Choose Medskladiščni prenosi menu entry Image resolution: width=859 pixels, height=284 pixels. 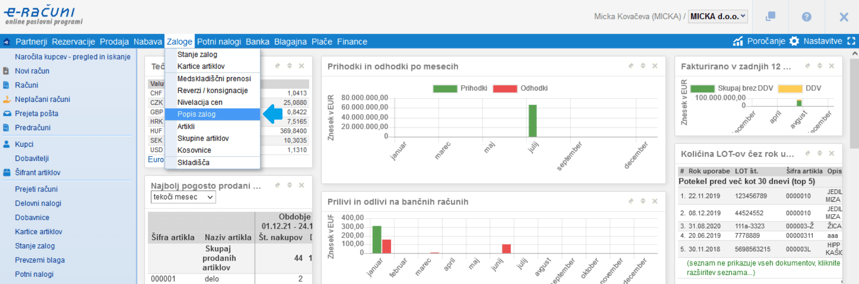pyautogui.click(x=214, y=79)
